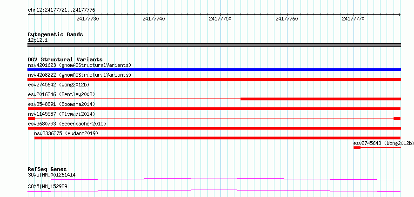Click ruler position 24177730

tap(87, 19)
